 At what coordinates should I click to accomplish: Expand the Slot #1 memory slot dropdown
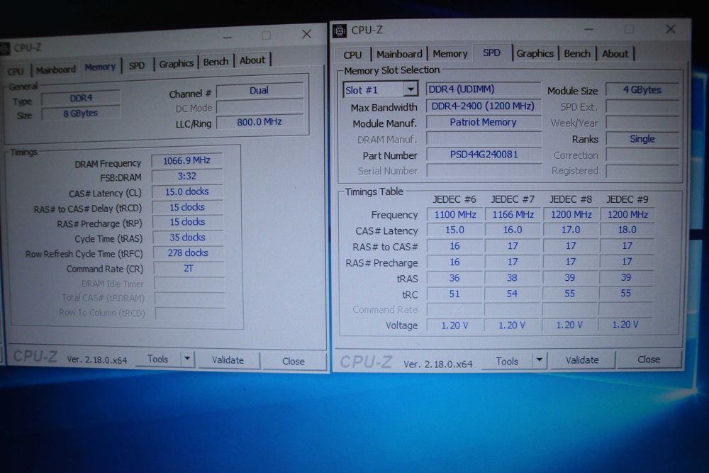pyautogui.click(x=411, y=89)
